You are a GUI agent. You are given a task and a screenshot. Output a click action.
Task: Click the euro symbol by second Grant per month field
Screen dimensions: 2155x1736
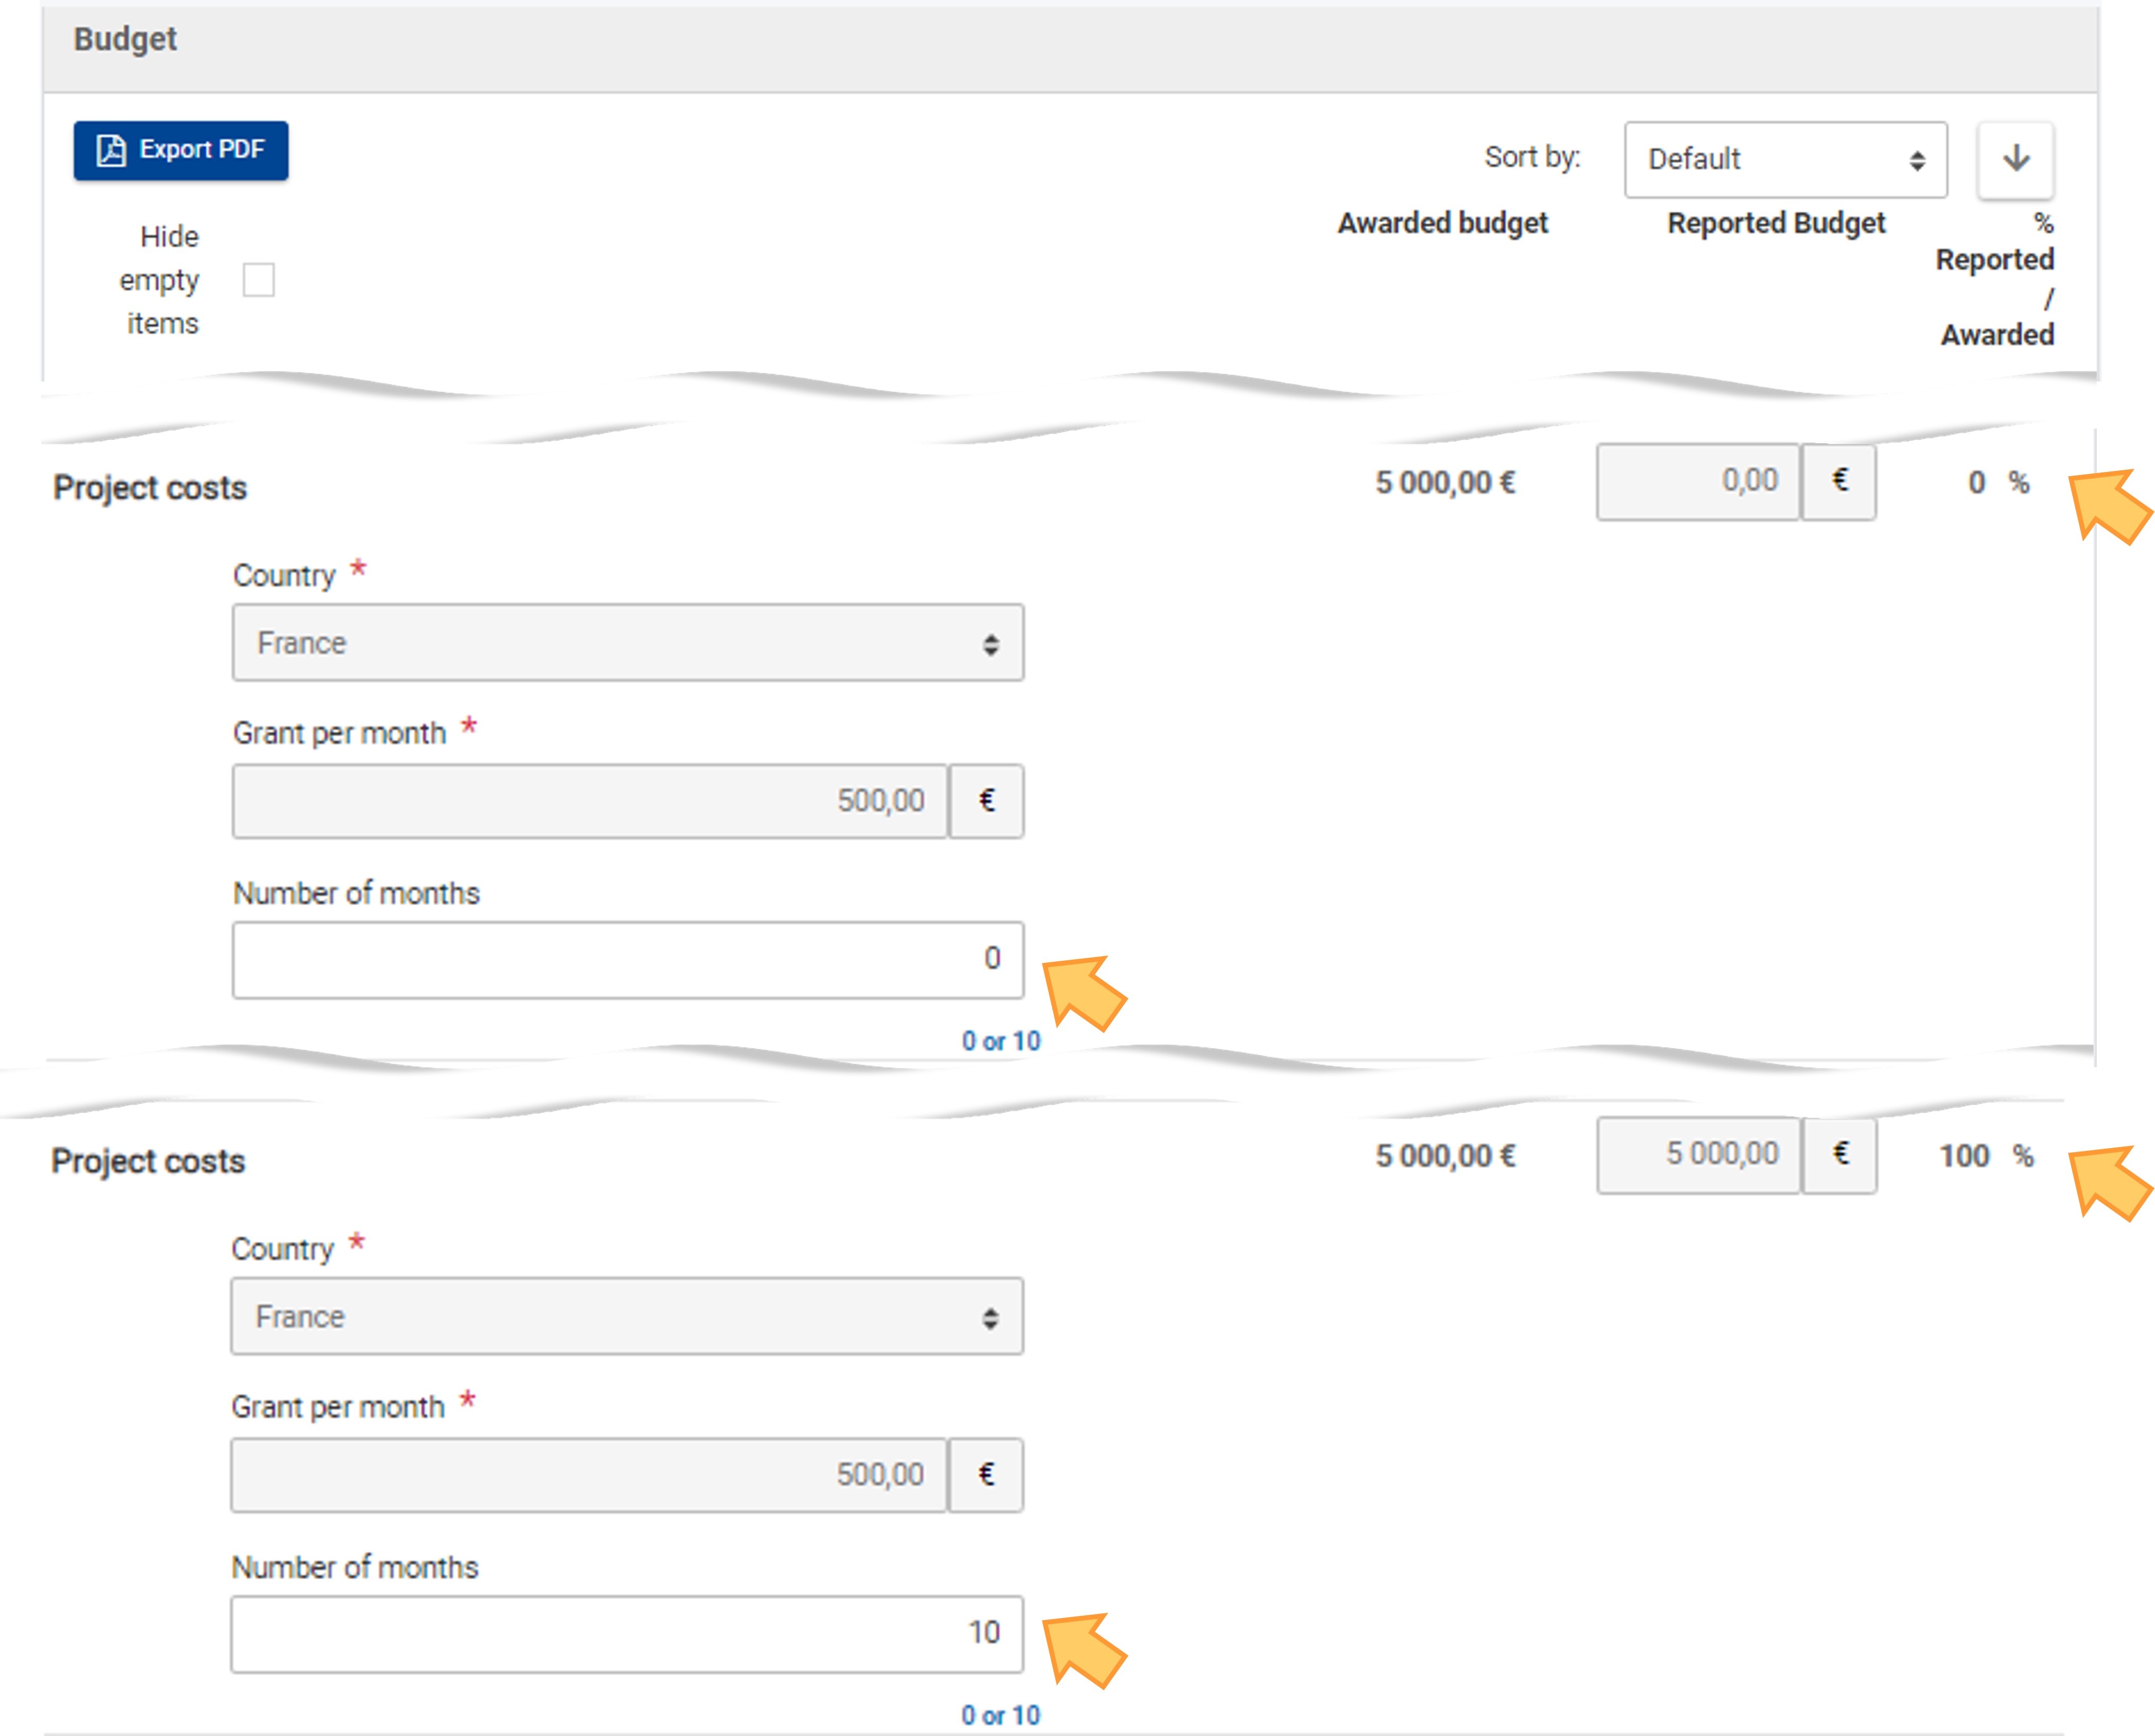tap(986, 1475)
